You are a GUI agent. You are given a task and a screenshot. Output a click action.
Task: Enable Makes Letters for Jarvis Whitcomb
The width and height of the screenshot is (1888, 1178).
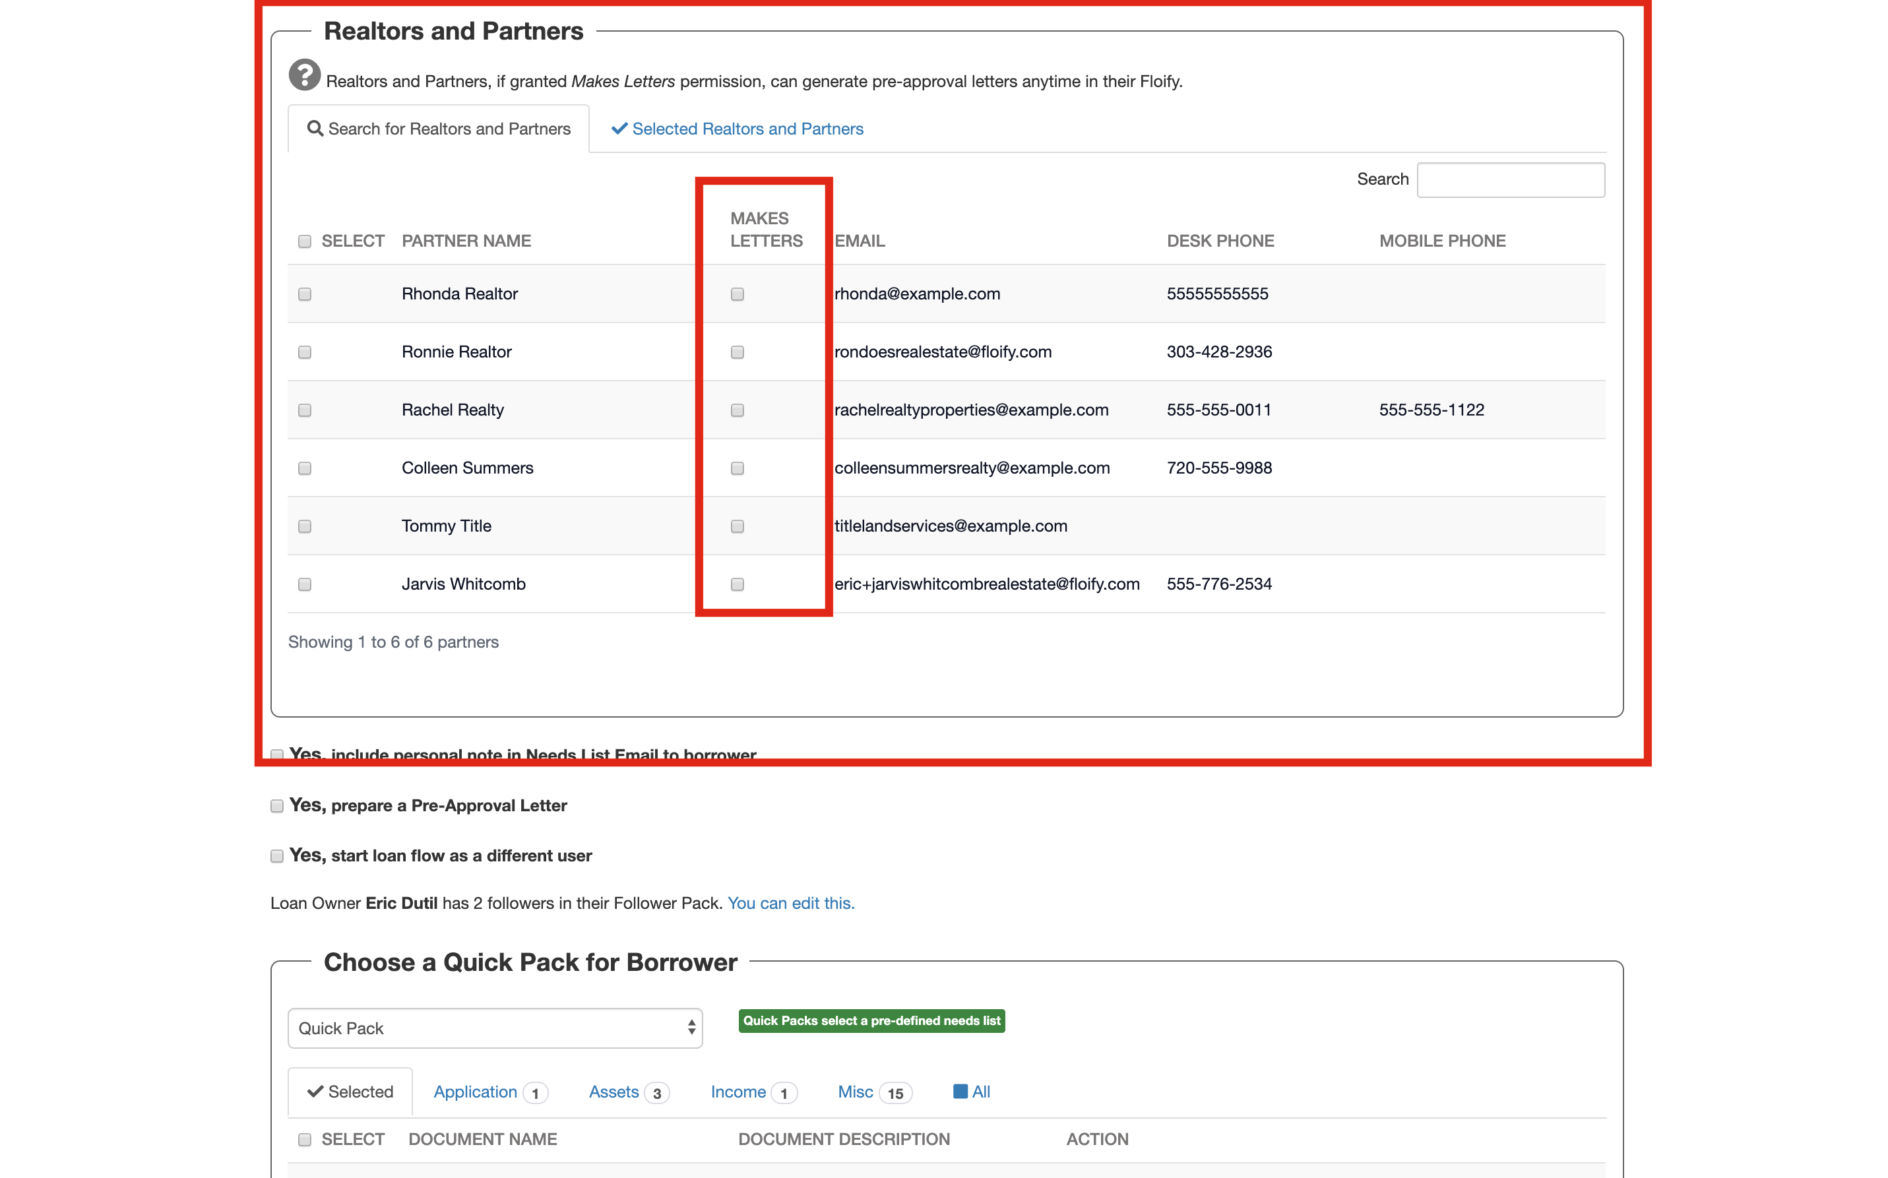(737, 584)
